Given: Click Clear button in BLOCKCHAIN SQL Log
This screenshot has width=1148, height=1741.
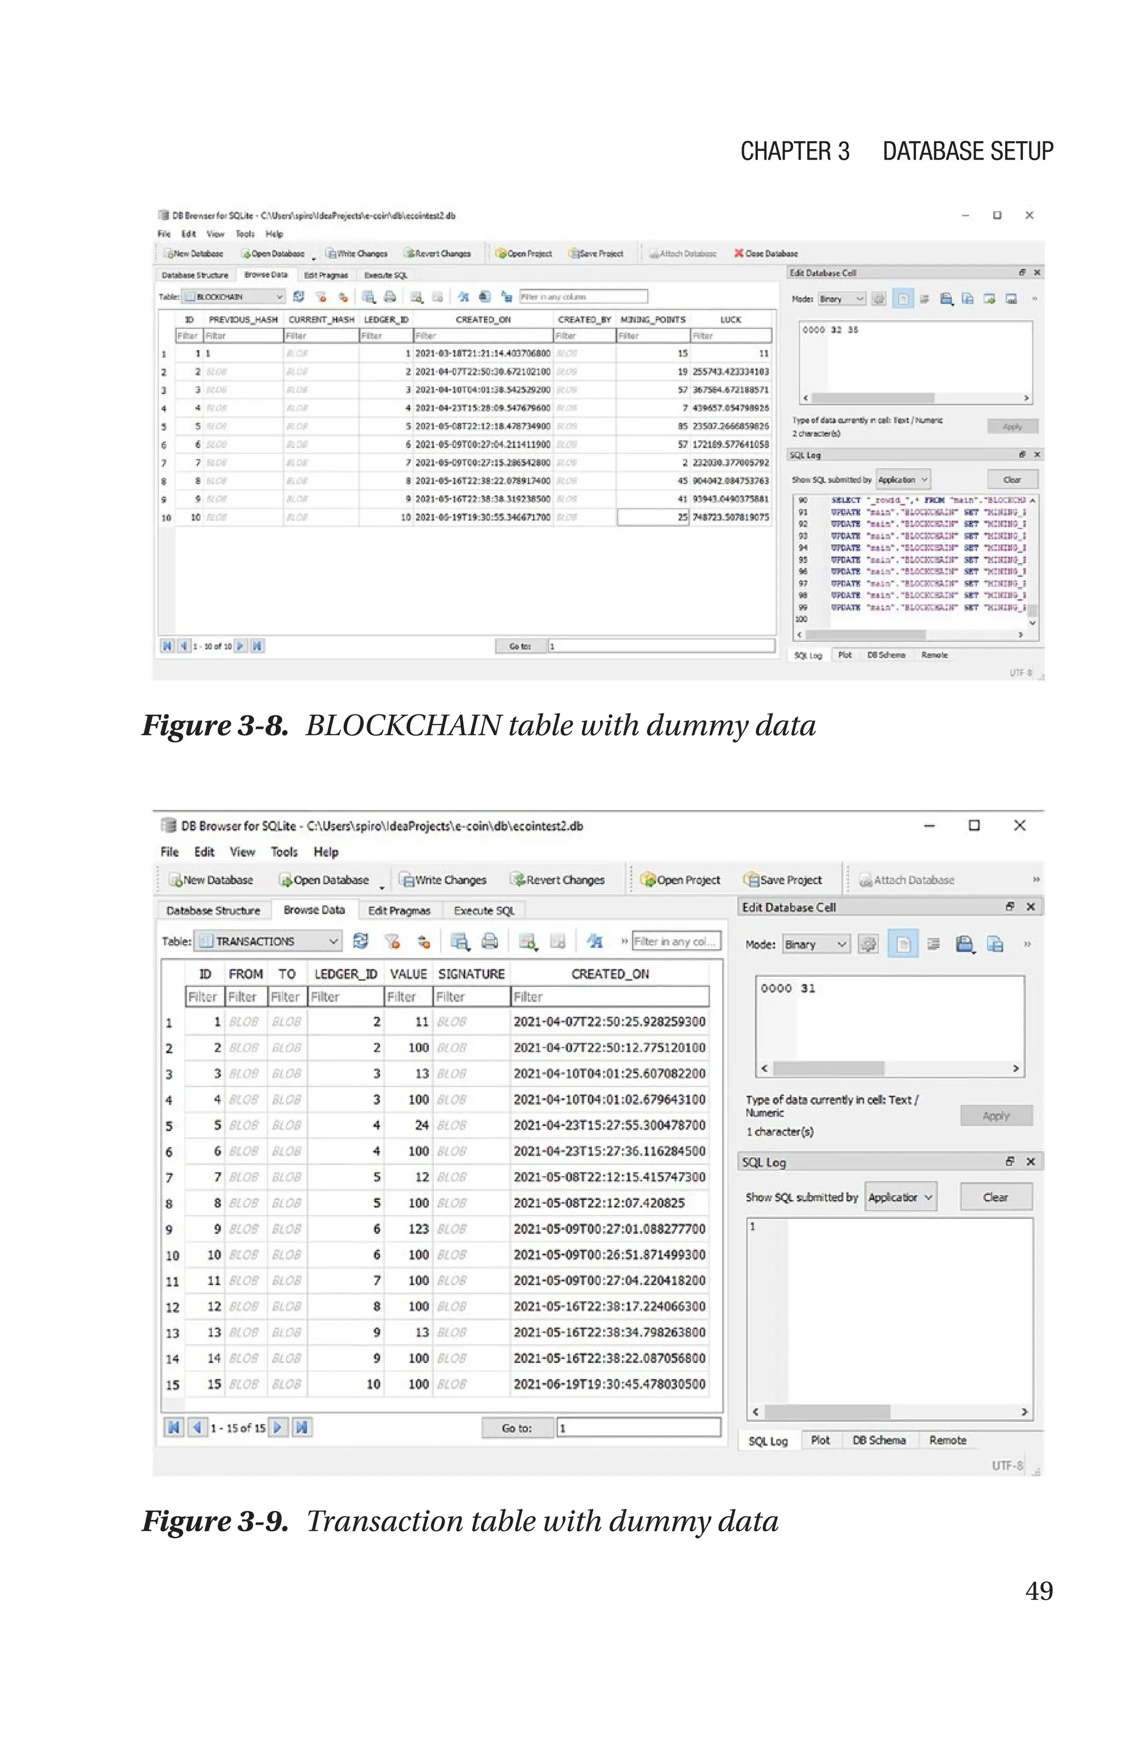Looking at the screenshot, I should coord(1012,479).
